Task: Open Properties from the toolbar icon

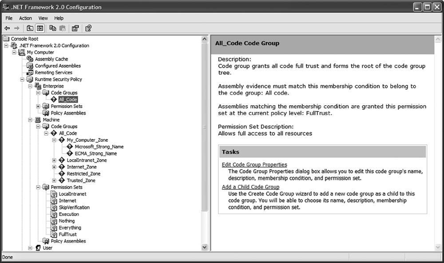Action: click(x=75, y=28)
